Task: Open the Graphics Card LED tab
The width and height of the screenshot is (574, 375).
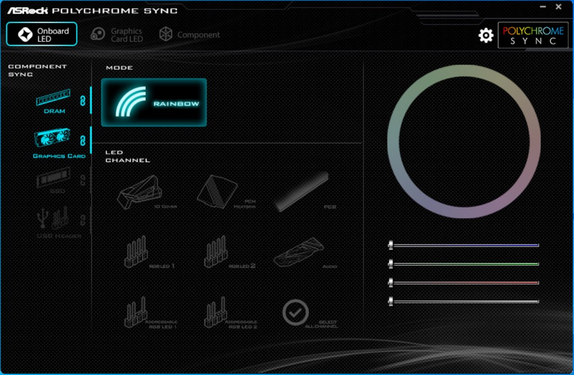Action: point(117,35)
